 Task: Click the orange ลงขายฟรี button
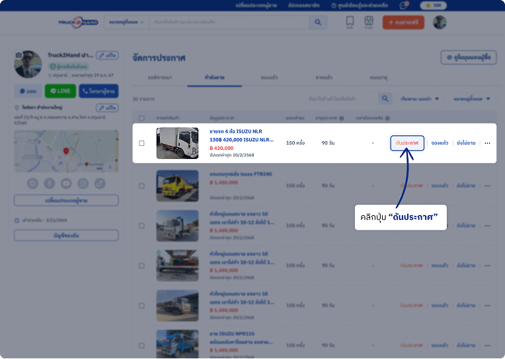pyautogui.click(x=403, y=22)
